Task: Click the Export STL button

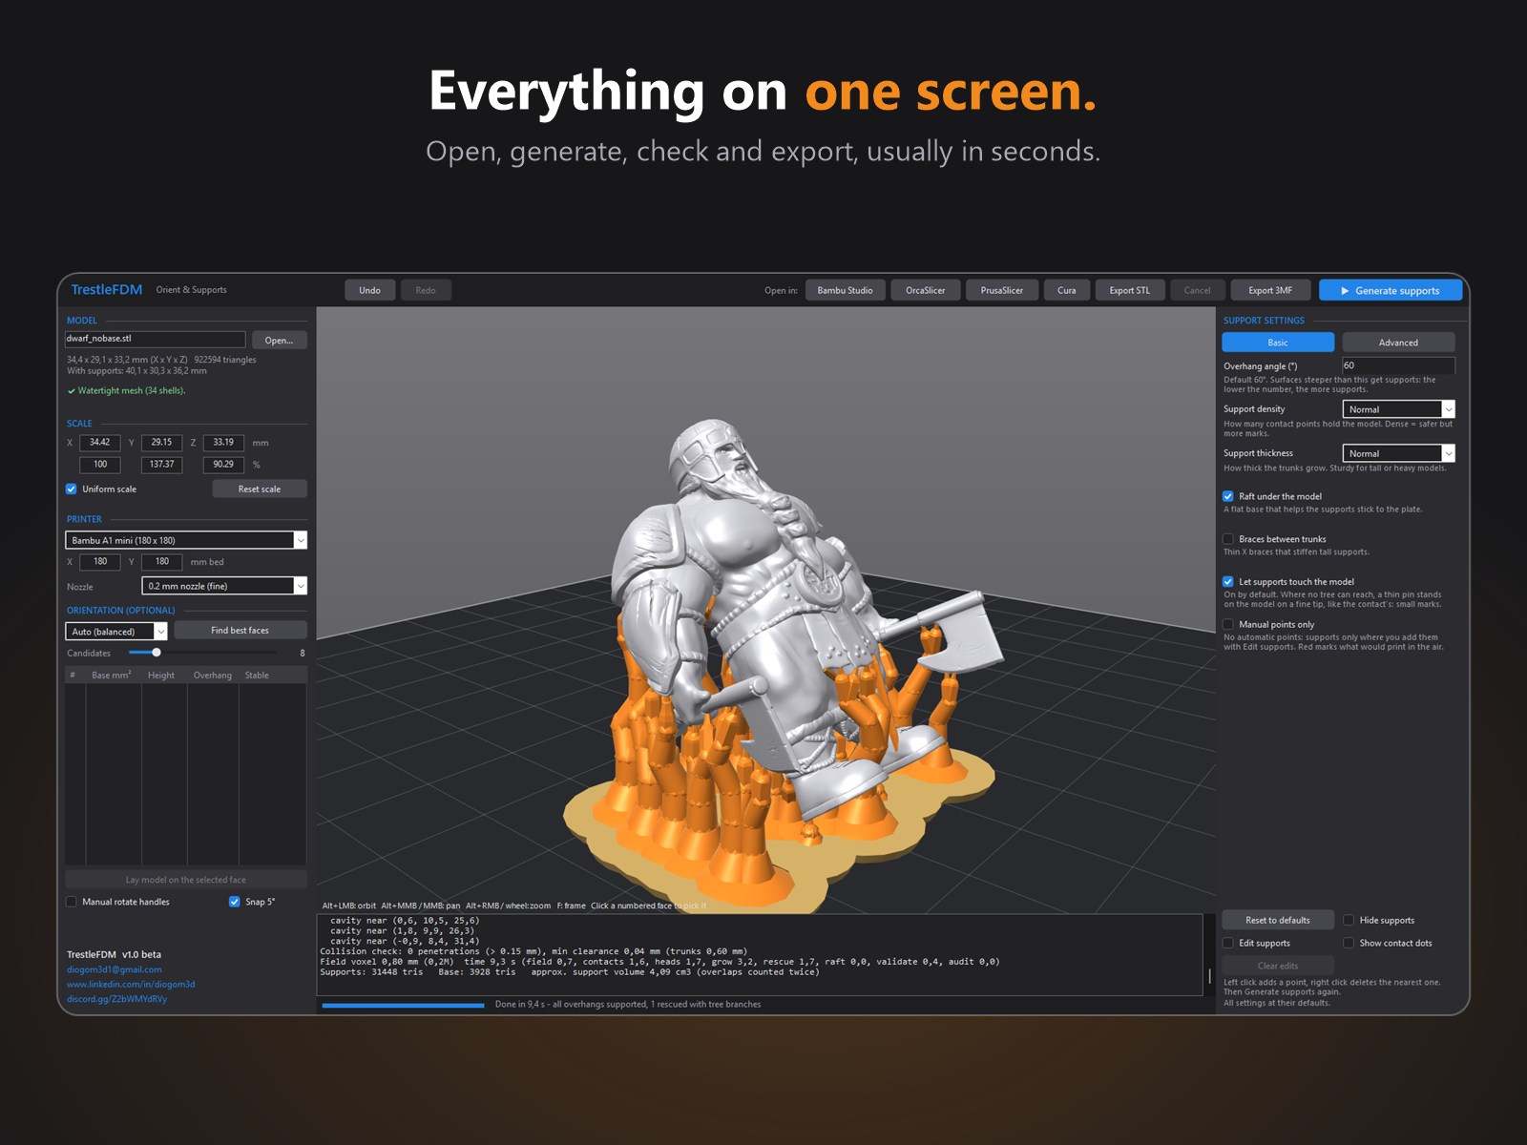Action: click(1129, 290)
